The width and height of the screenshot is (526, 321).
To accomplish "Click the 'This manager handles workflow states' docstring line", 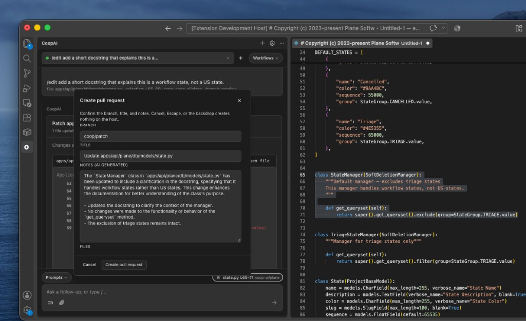I will 394,188.
